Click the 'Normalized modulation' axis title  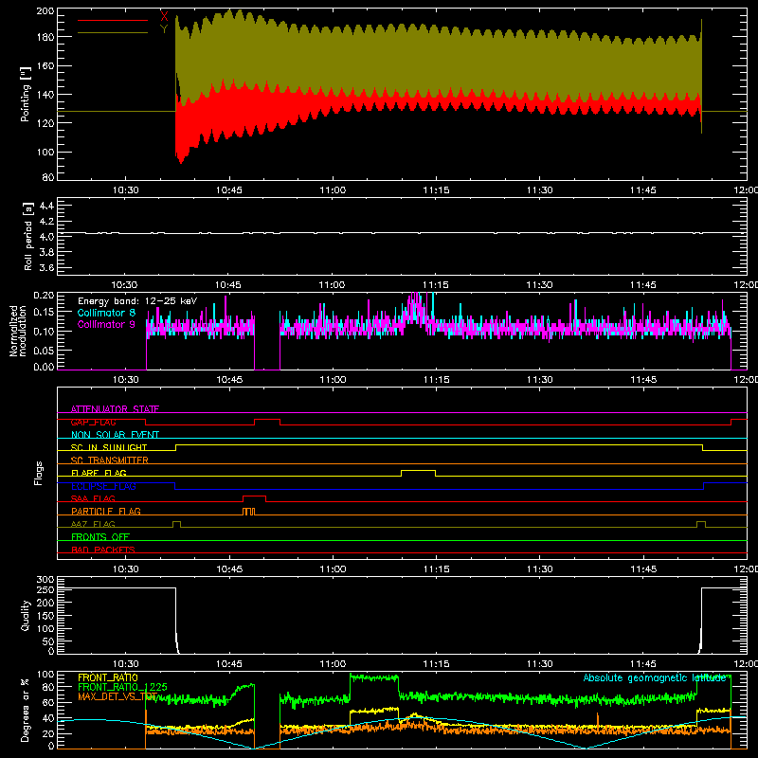18,331
